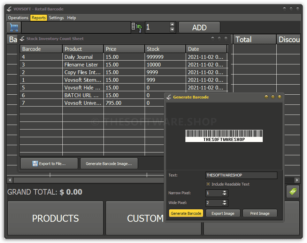The width and height of the screenshot is (307, 243).
Task: Select the Vovsoft Hide ... product row
Action: (124, 87)
